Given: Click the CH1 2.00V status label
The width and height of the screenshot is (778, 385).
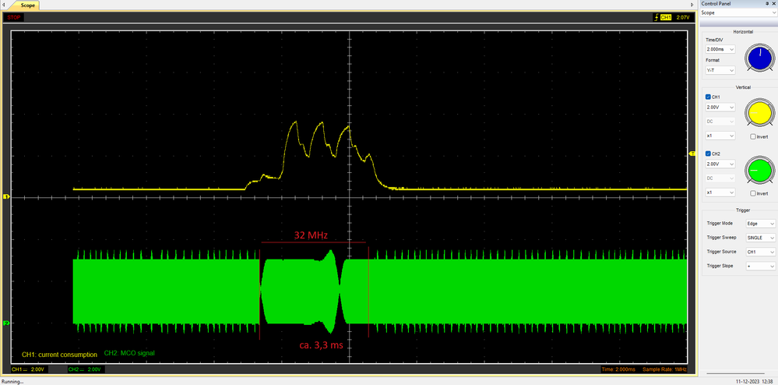Looking at the screenshot, I should [28, 369].
